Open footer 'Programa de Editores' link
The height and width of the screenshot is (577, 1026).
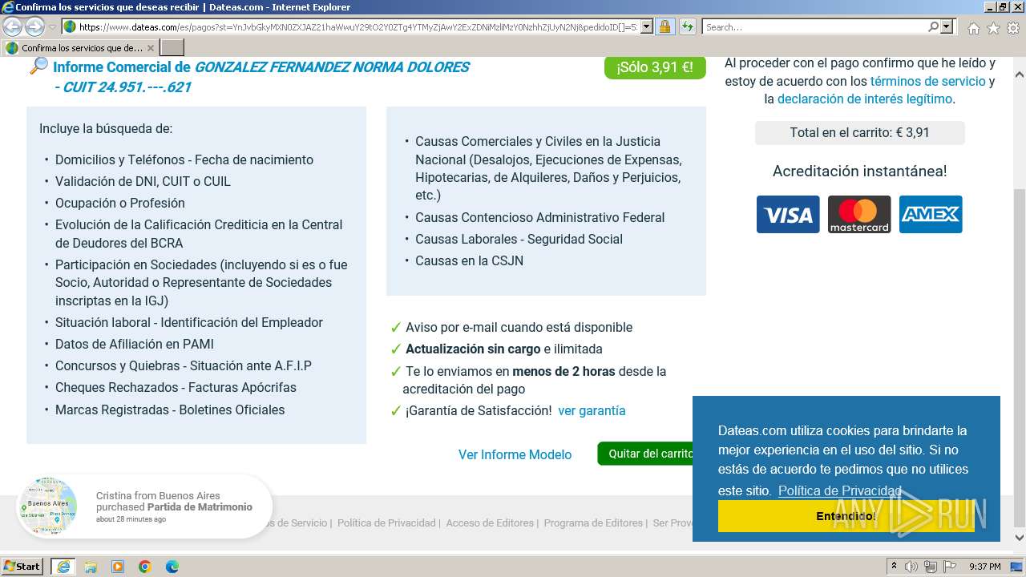click(593, 523)
